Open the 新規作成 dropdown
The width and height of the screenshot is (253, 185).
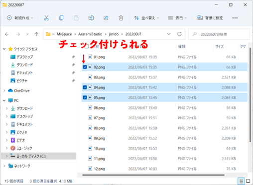click(x=20, y=18)
